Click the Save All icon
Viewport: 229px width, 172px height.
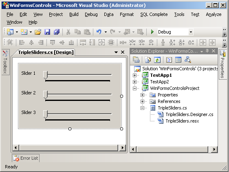57,32
